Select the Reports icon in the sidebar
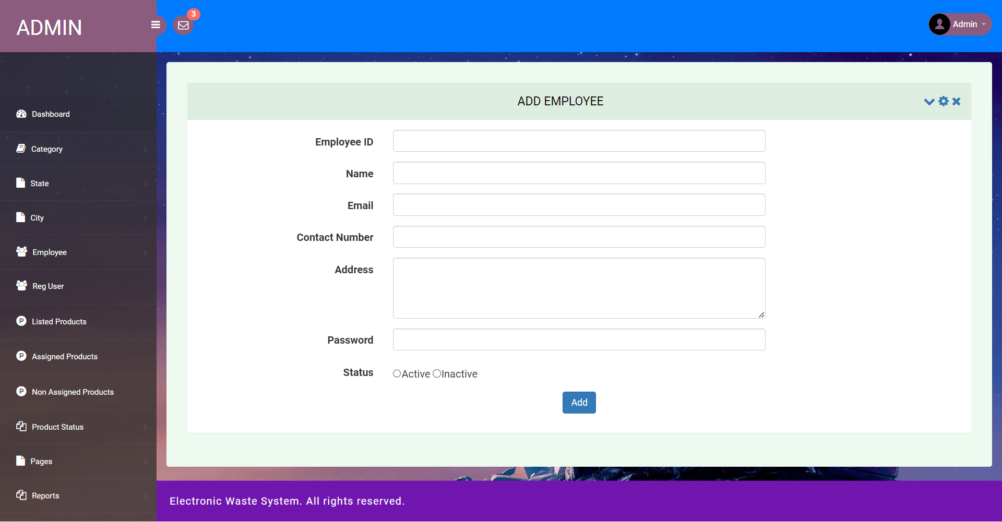 (21, 495)
